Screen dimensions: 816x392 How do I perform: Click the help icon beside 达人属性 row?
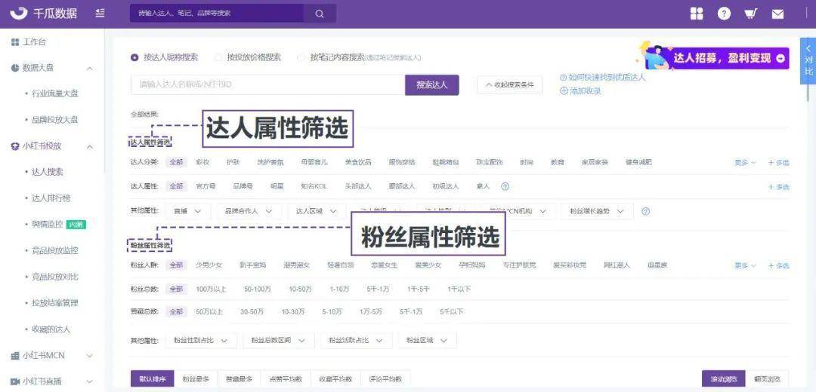tap(505, 186)
